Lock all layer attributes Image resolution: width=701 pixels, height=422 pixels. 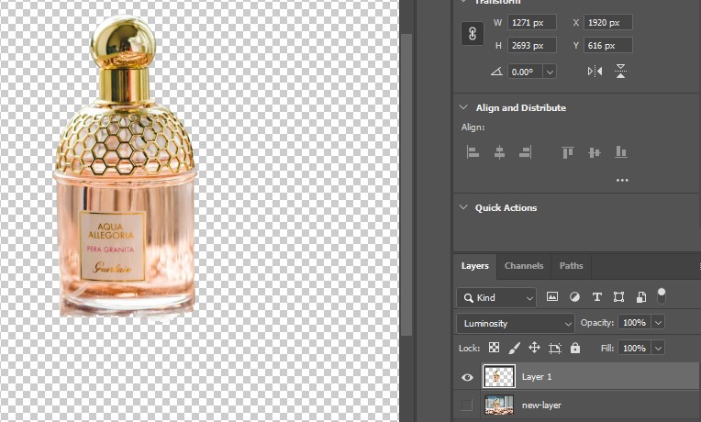tap(575, 348)
